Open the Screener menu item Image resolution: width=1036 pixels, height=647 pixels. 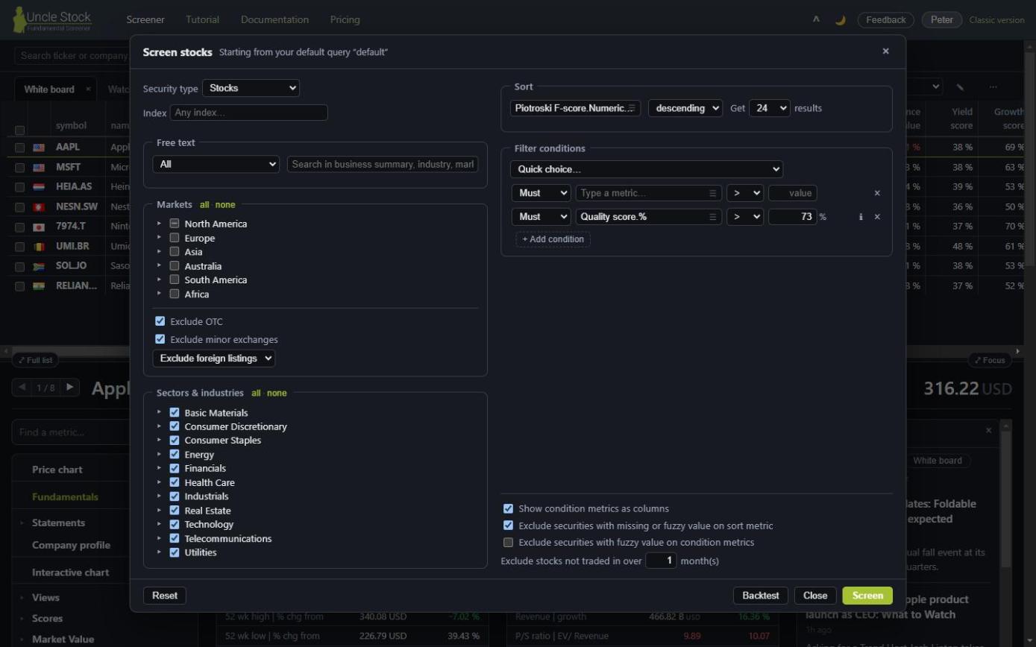145,20
